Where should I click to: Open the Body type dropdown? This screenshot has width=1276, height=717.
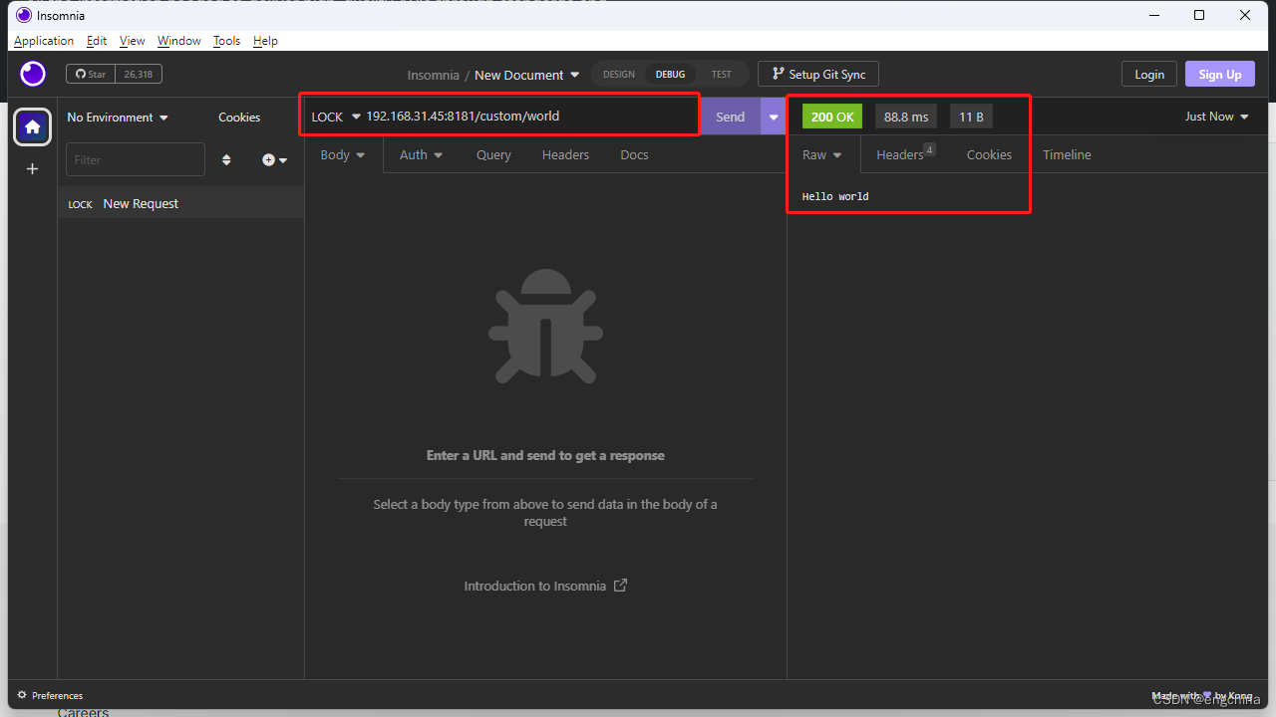pyautogui.click(x=343, y=154)
